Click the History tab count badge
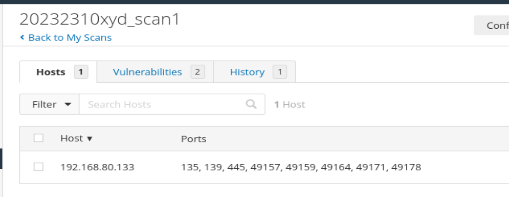Image resolution: width=509 pixels, height=197 pixels. 280,72
